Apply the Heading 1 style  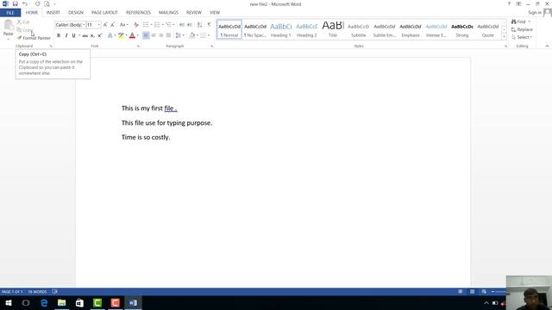(281, 30)
